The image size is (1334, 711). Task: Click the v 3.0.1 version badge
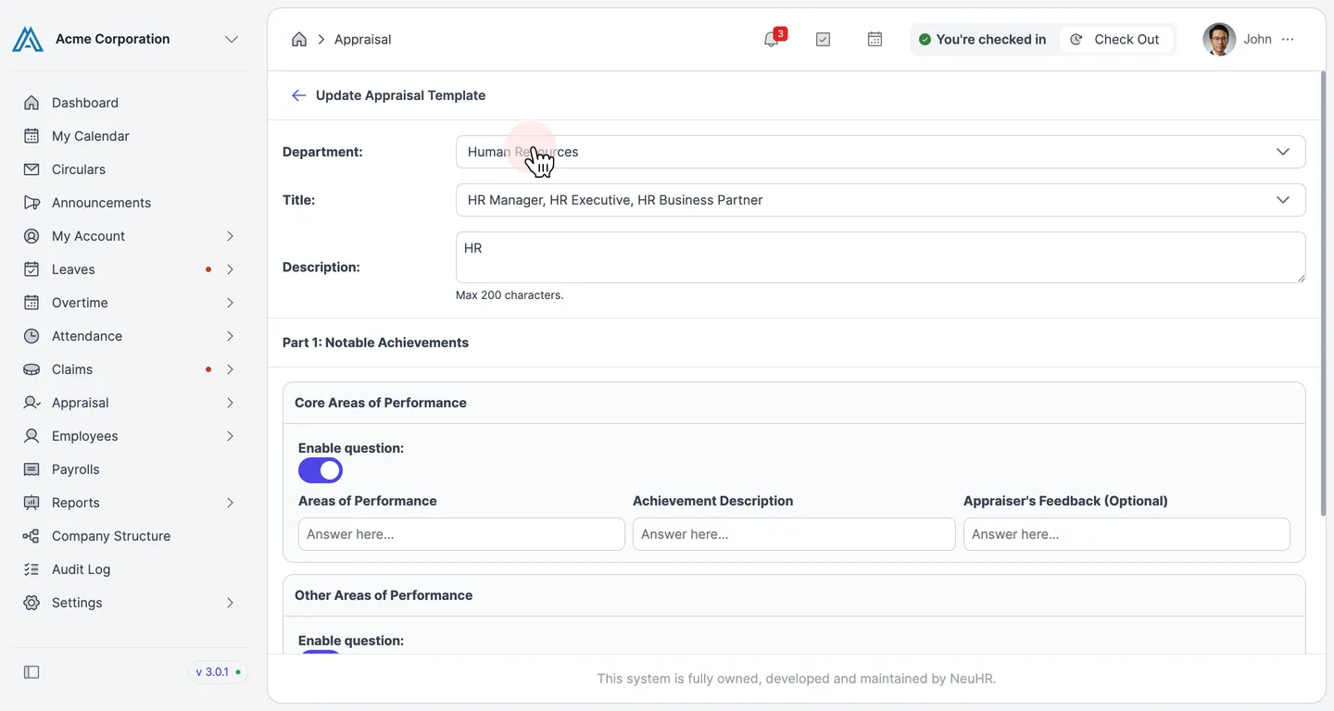(x=218, y=672)
